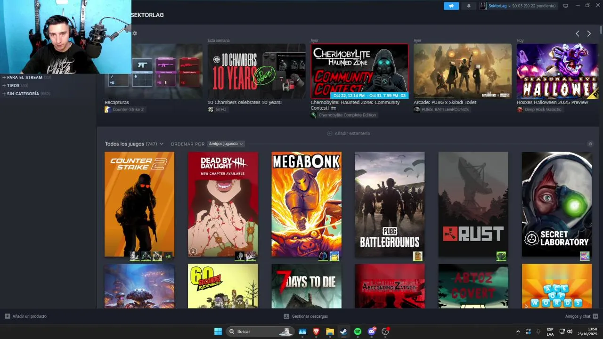Open the Chernobylite Community Contest thumbnail

[359, 71]
